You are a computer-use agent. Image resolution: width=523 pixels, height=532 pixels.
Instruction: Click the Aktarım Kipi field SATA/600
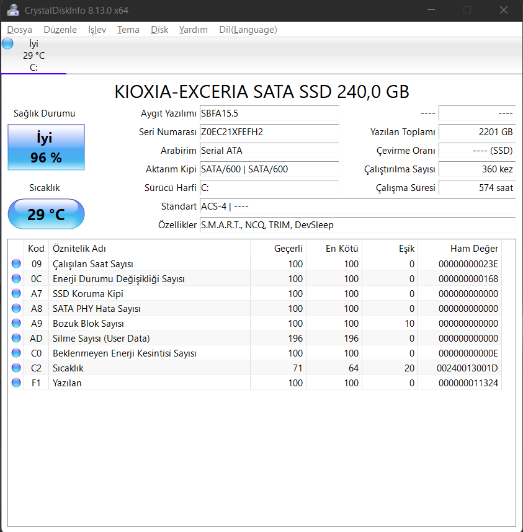pyautogui.click(x=269, y=169)
